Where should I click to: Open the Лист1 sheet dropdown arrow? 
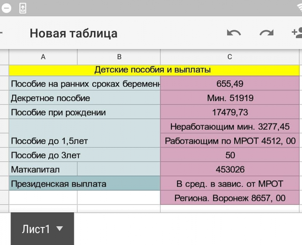pos(60,229)
